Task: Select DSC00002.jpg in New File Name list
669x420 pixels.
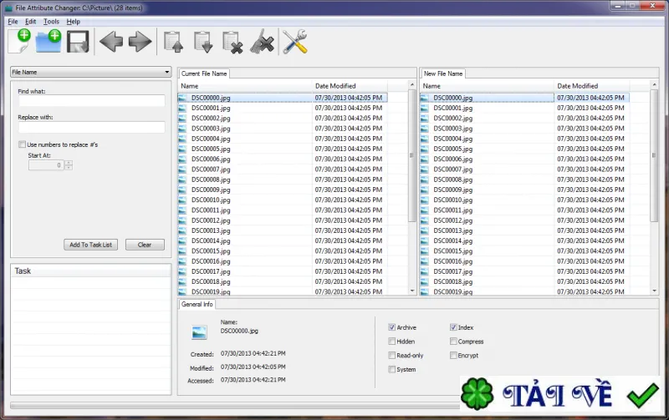Action: tap(525, 119)
